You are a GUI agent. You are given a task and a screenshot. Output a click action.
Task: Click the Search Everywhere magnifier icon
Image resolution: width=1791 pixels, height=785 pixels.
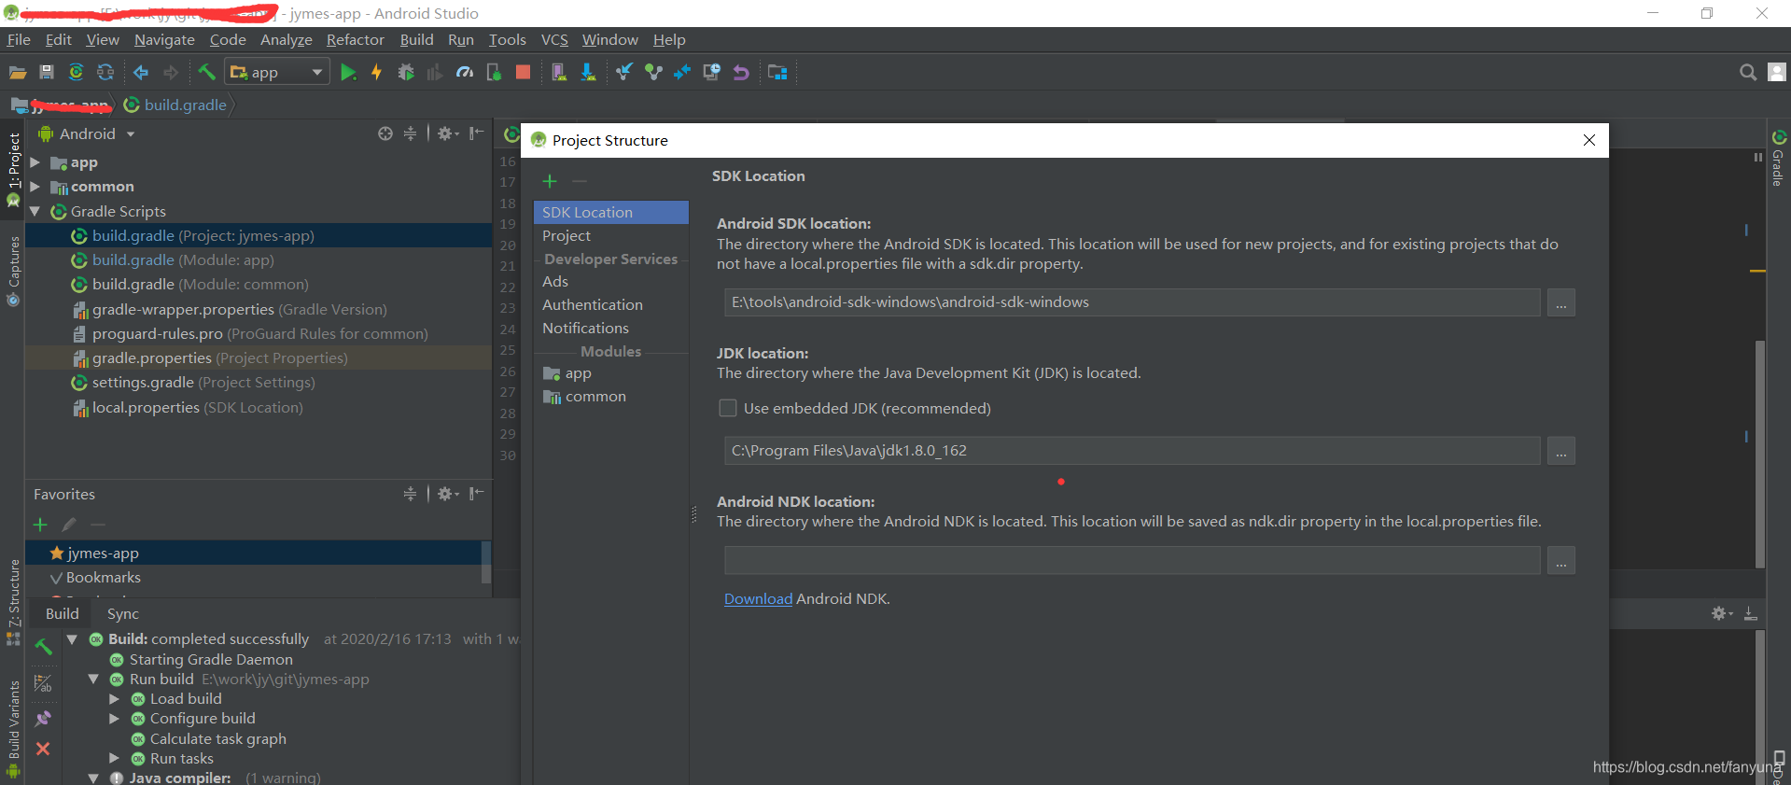[x=1748, y=72]
